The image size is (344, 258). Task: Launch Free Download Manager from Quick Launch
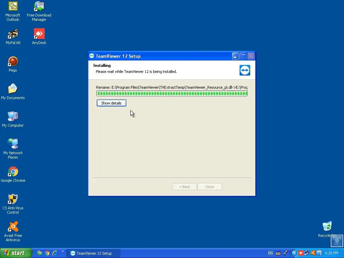tap(39, 253)
